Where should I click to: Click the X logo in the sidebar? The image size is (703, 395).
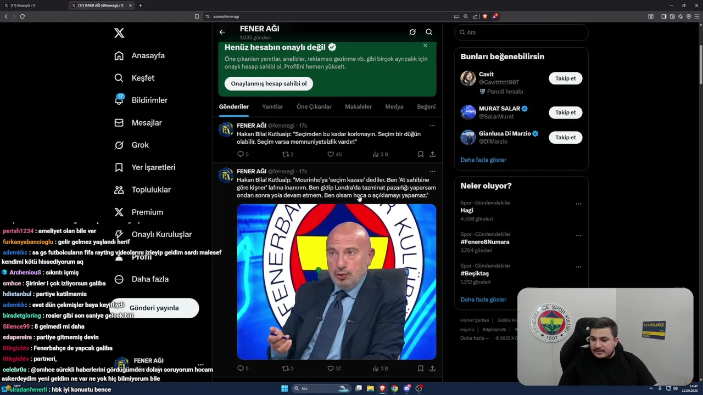pos(119,33)
